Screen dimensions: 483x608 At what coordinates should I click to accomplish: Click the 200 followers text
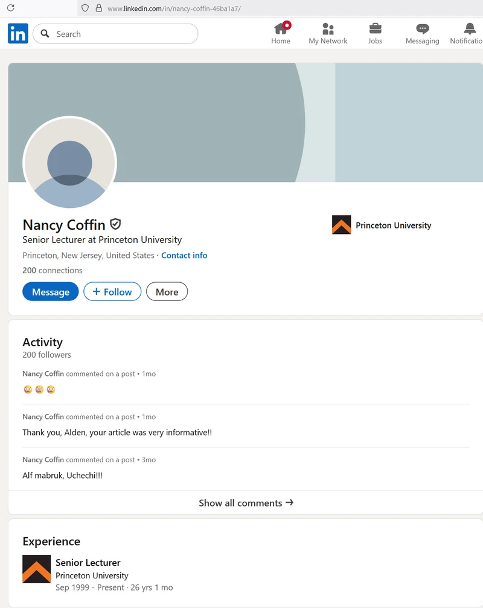coord(46,355)
